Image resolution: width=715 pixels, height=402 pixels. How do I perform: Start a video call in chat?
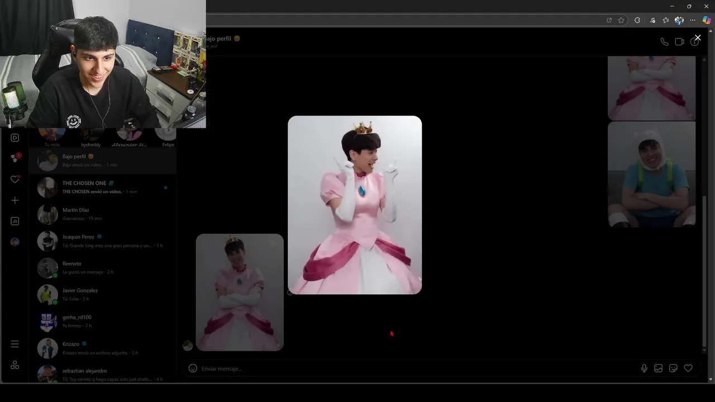click(679, 42)
